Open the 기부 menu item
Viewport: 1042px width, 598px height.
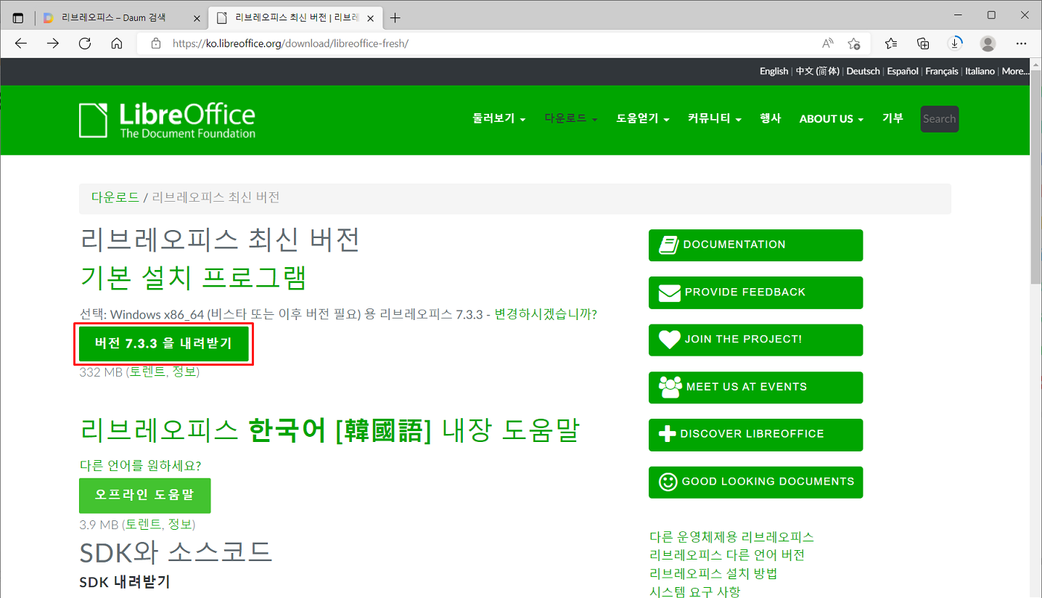893,119
